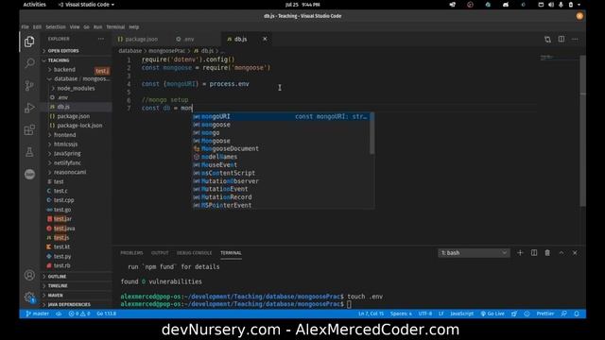The height and width of the screenshot is (340, 605).
Task: Open the Extensions view
Action: point(29,130)
